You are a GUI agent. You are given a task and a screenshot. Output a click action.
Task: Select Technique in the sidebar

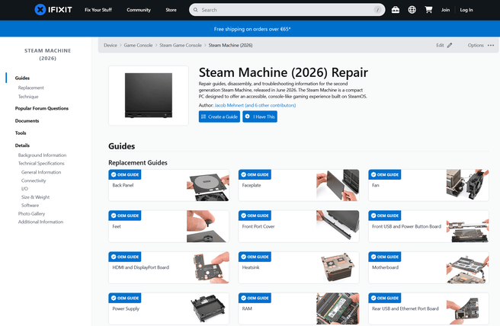pos(28,97)
